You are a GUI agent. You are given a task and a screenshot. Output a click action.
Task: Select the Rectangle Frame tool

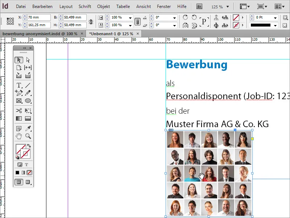click(x=19, y=101)
